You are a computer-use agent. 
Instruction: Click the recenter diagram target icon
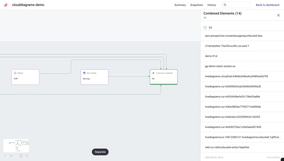[21, 156]
